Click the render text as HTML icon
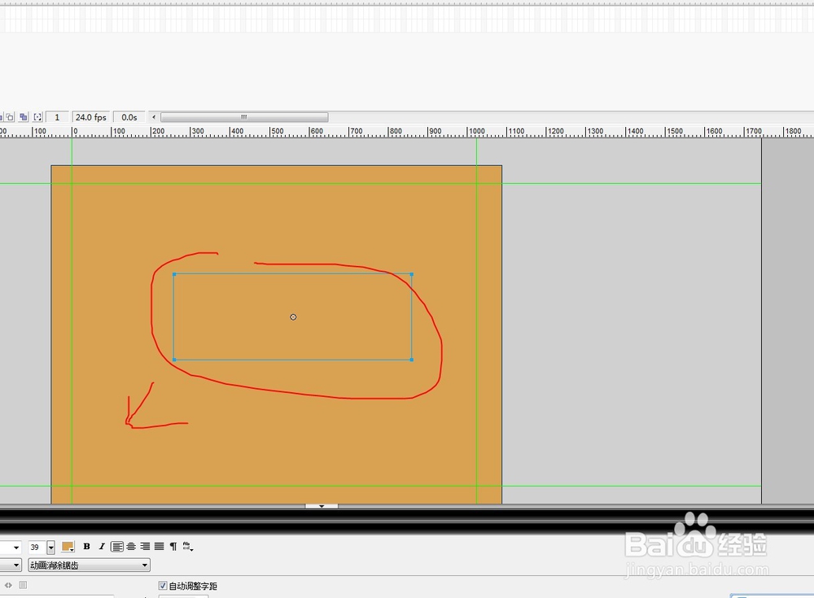This screenshot has width=814, height=598. [x=8, y=585]
